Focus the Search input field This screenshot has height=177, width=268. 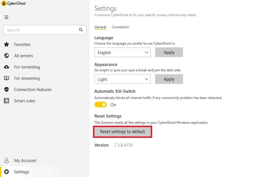(x=41, y=30)
